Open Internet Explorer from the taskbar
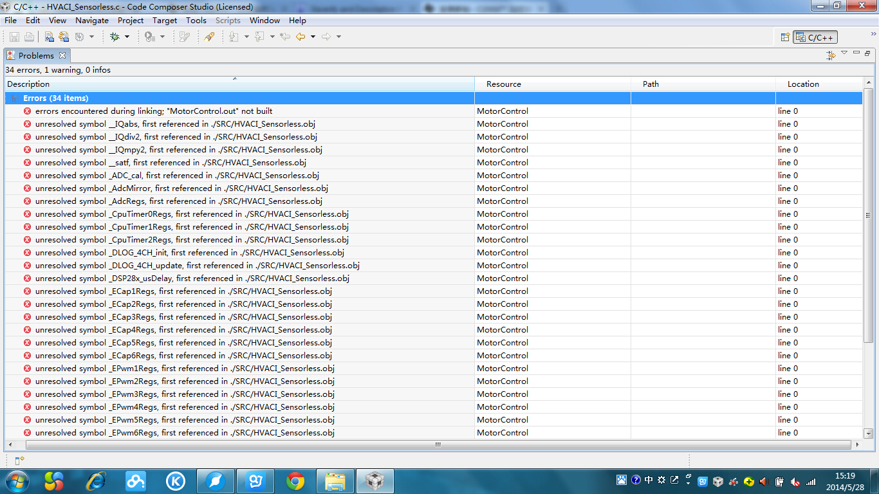The height and width of the screenshot is (494, 879). click(95, 481)
